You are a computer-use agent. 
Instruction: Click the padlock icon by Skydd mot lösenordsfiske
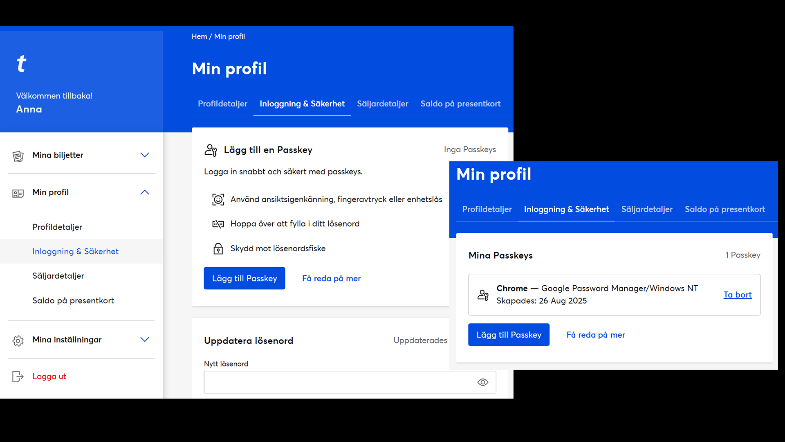pyautogui.click(x=218, y=249)
